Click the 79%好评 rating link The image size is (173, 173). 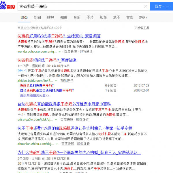pos(67,81)
